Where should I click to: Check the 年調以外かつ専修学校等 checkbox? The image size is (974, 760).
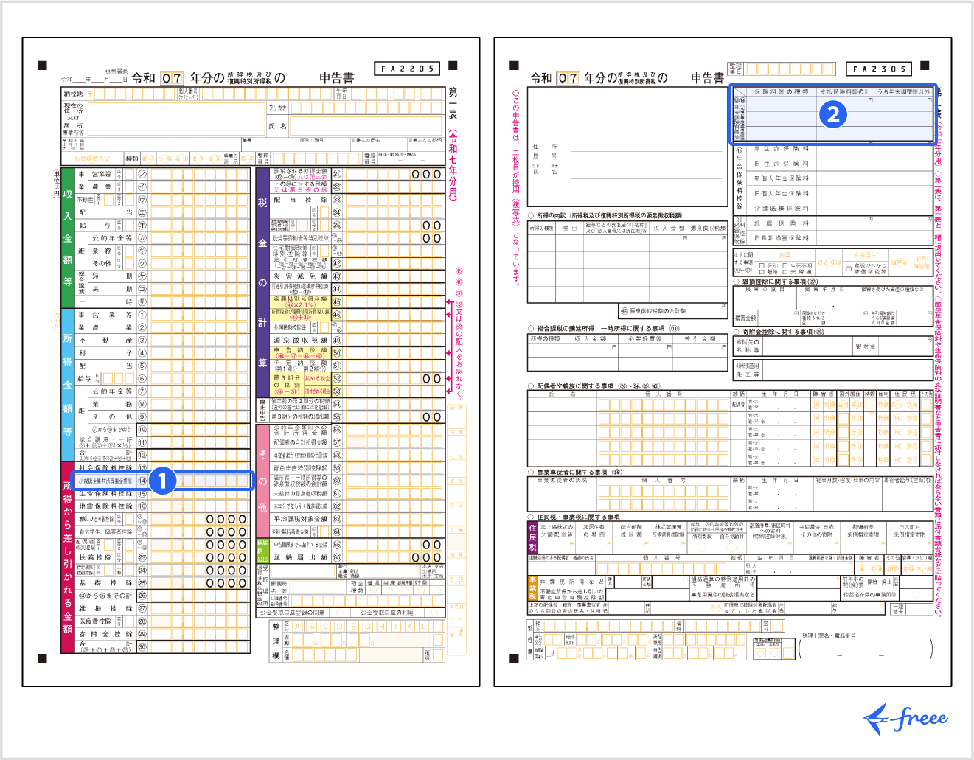(x=849, y=268)
